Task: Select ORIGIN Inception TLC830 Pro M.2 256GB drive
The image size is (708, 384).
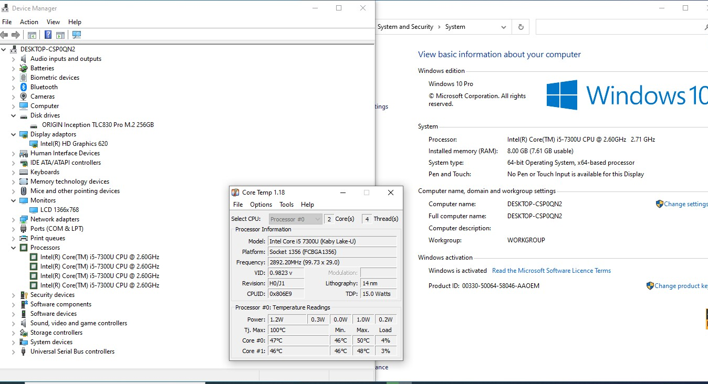Action: tap(98, 125)
